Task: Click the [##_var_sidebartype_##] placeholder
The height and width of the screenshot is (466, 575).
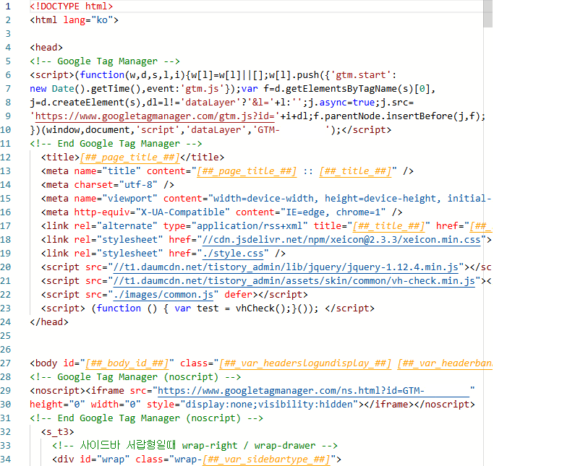Action: pyautogui.click(x=266, y=459)
